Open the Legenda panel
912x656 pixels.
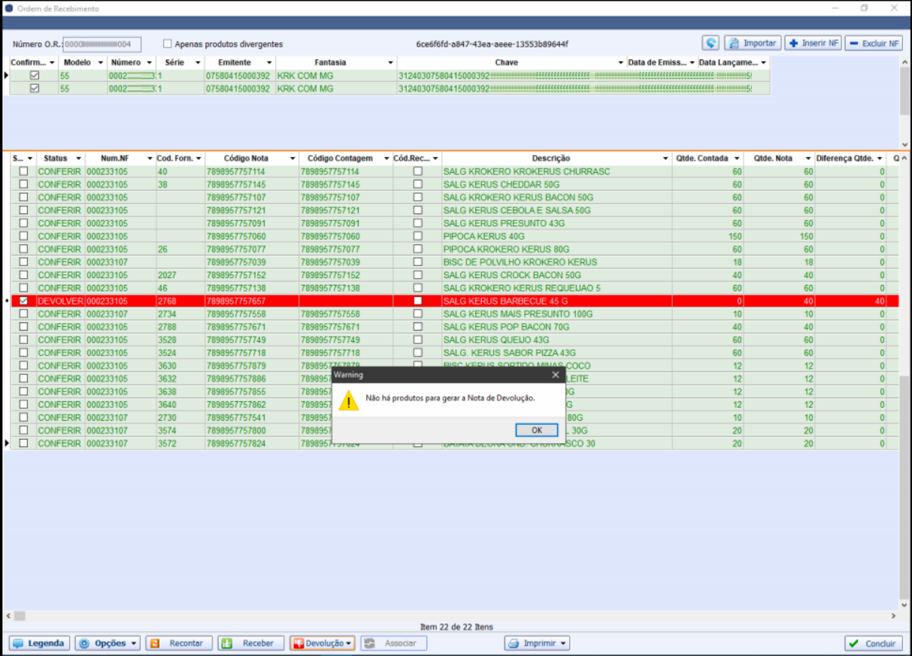click(40, 643)
